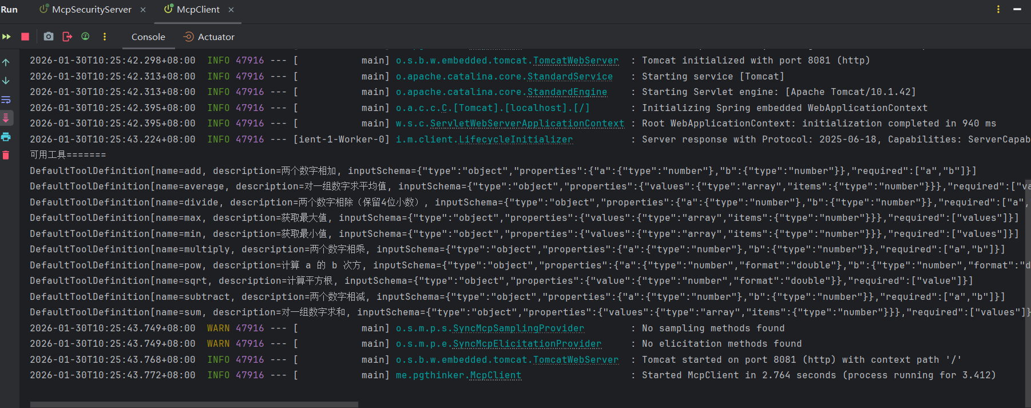
Task: Open the profiler gauge icon
Action: pos(85,37)
